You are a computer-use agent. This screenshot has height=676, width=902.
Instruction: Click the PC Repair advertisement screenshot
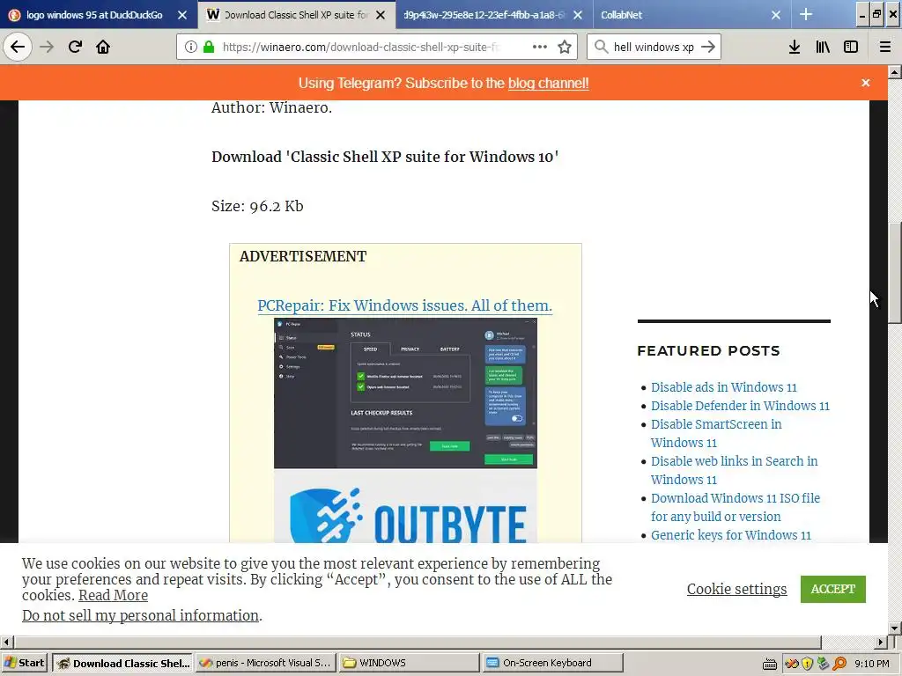pos(405,393)
